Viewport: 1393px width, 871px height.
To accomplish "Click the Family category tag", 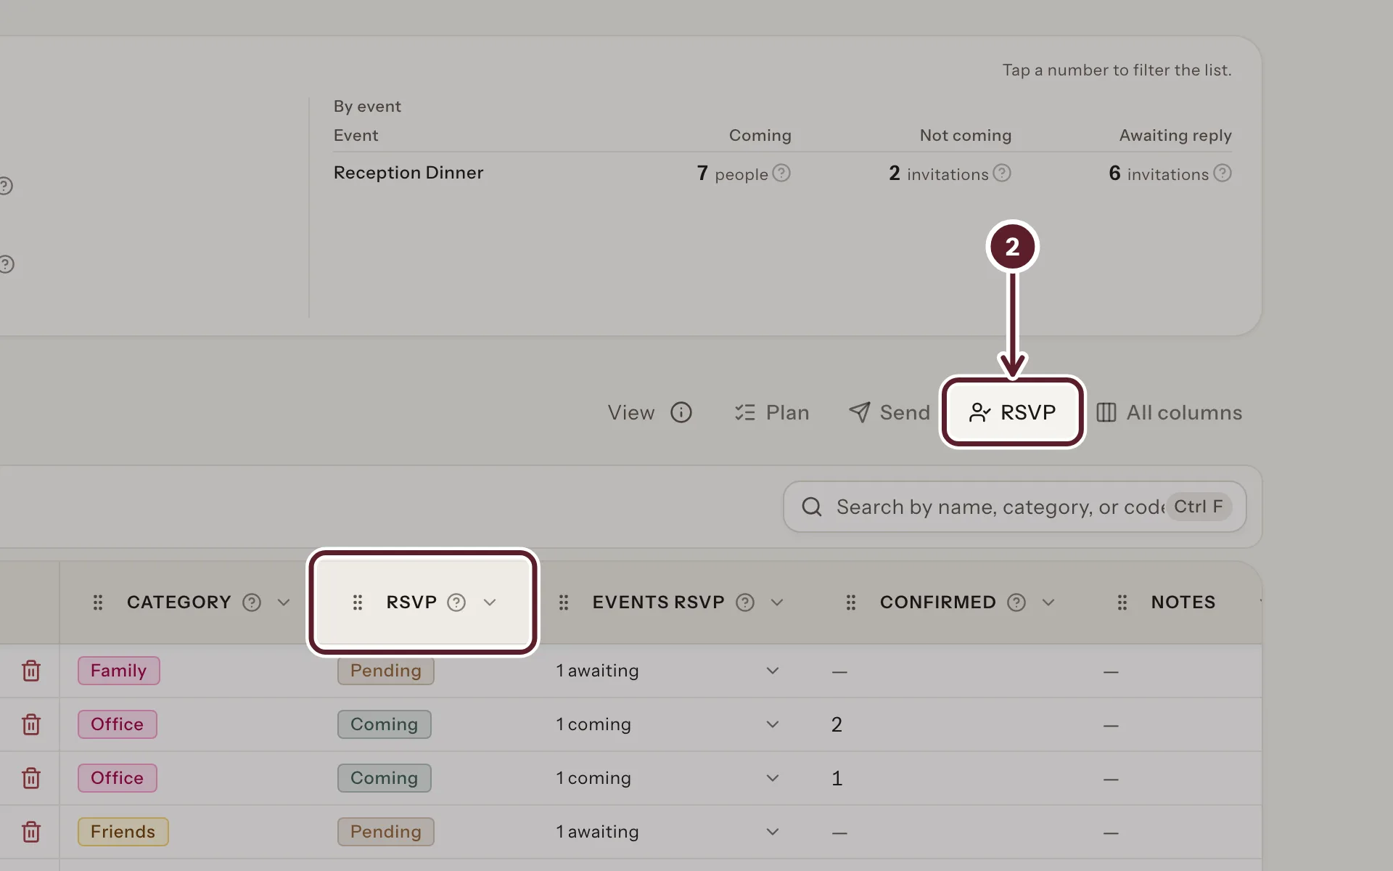I will click(x=119, y=671).
